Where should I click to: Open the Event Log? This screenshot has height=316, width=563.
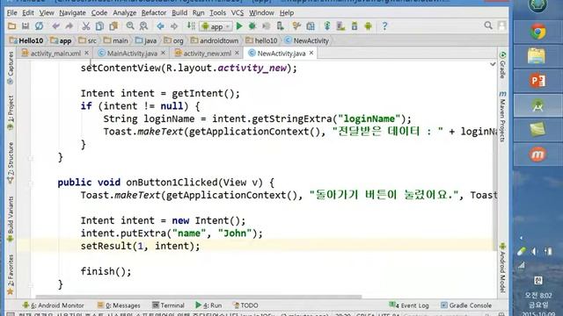pos(409,305)
